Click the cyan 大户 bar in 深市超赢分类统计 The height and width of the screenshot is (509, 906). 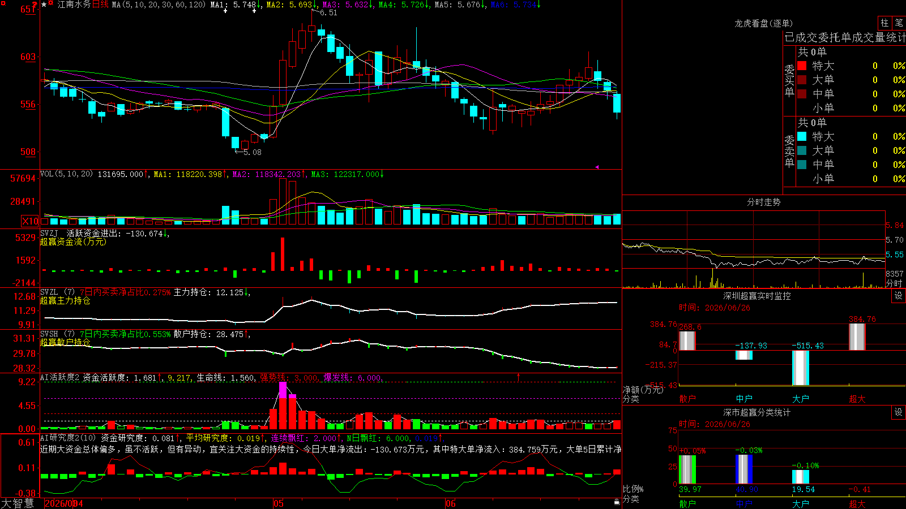(800, 477)
